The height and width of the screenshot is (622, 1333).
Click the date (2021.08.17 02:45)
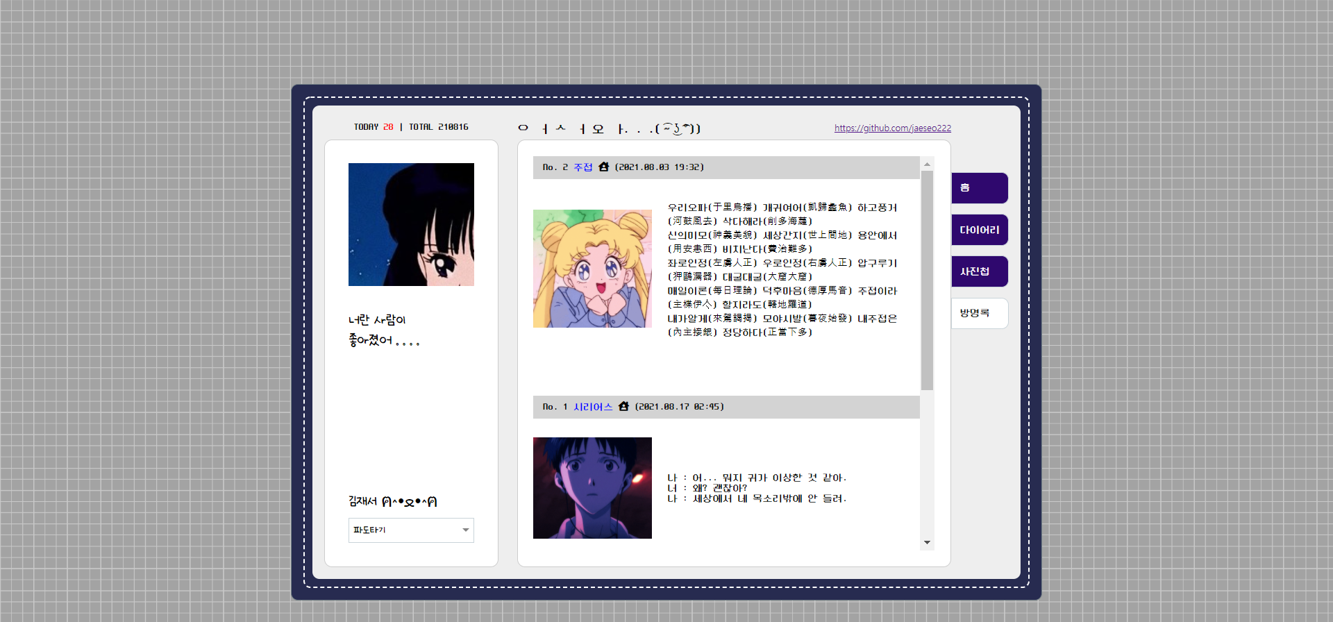pos(679,407)
